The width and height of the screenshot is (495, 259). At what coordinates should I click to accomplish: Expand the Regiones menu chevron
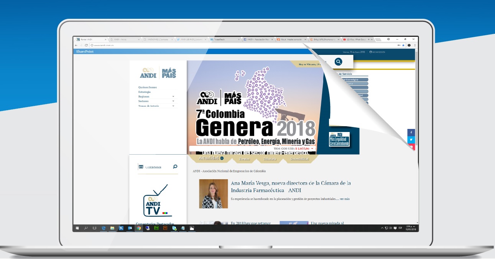tap(173, 96)
